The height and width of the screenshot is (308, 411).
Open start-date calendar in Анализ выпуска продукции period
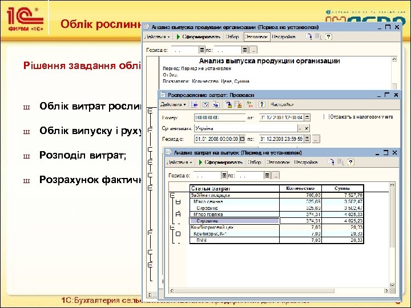202,50
